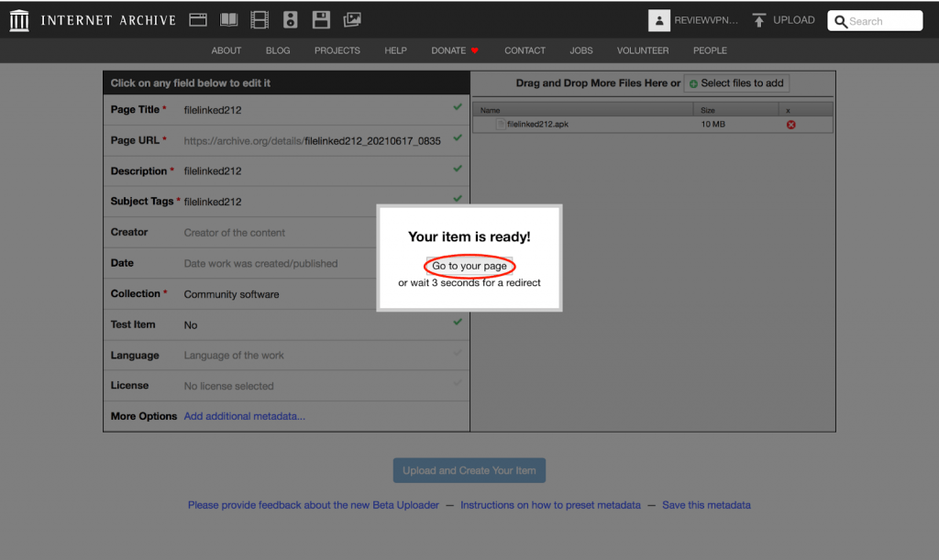
Task: Open the ABOUT menu item
Action: (x=226, y=50)
